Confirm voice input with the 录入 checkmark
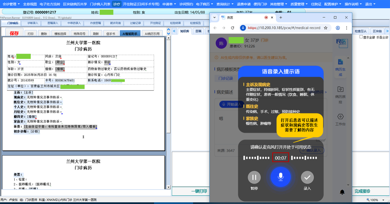The width and height of the screenshot is (390, 204). [307, 177]
